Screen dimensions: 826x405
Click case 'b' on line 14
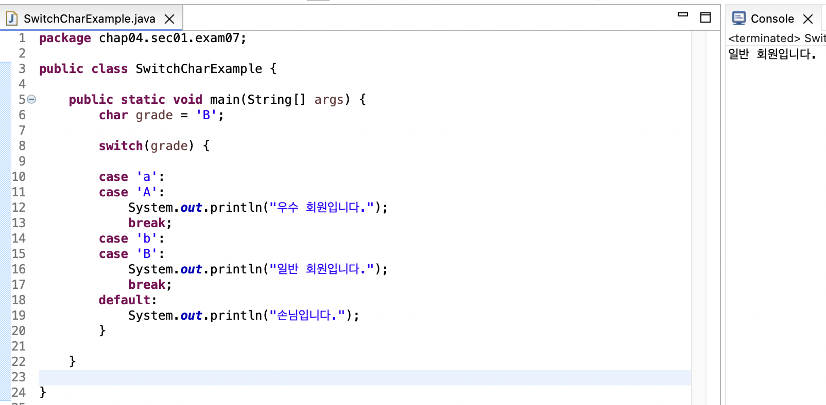click(x=131, y=238)
